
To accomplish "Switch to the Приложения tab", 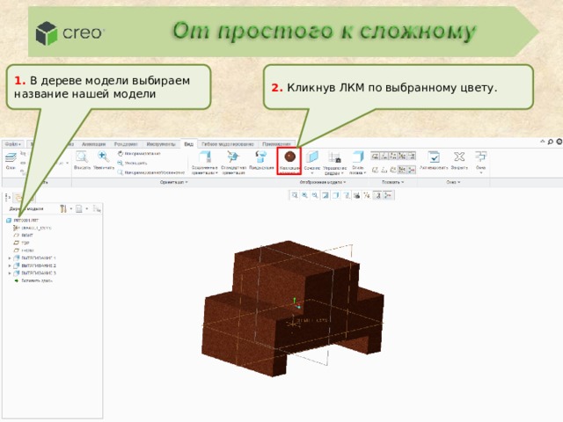I will click(x=276, y=144).
